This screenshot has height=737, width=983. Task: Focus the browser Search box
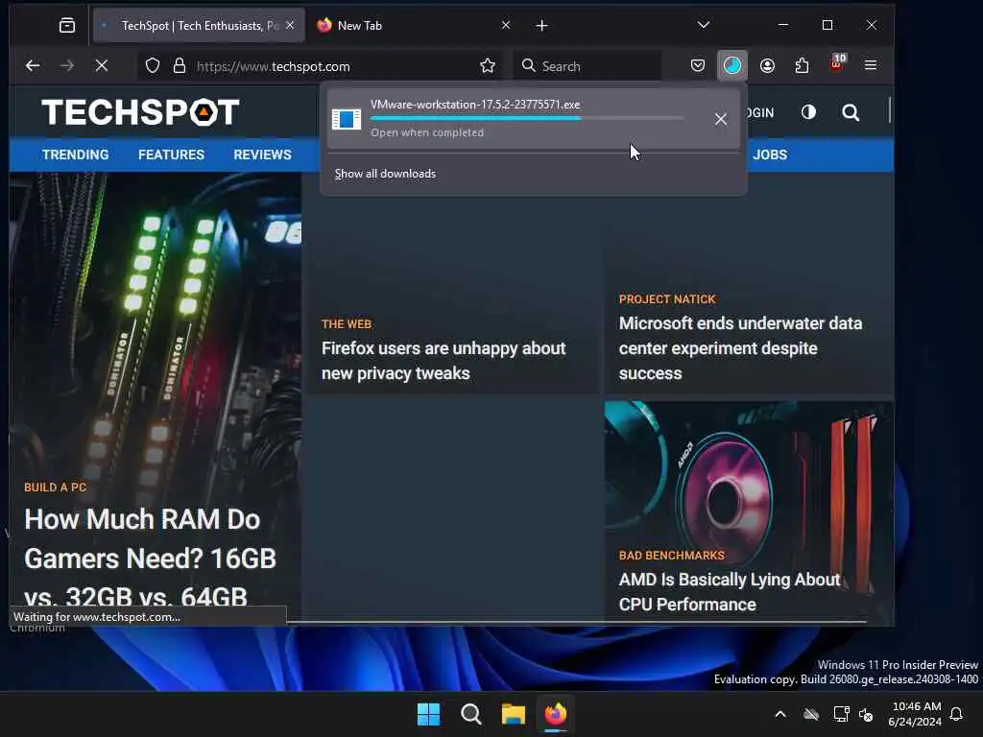coord(587,66)
